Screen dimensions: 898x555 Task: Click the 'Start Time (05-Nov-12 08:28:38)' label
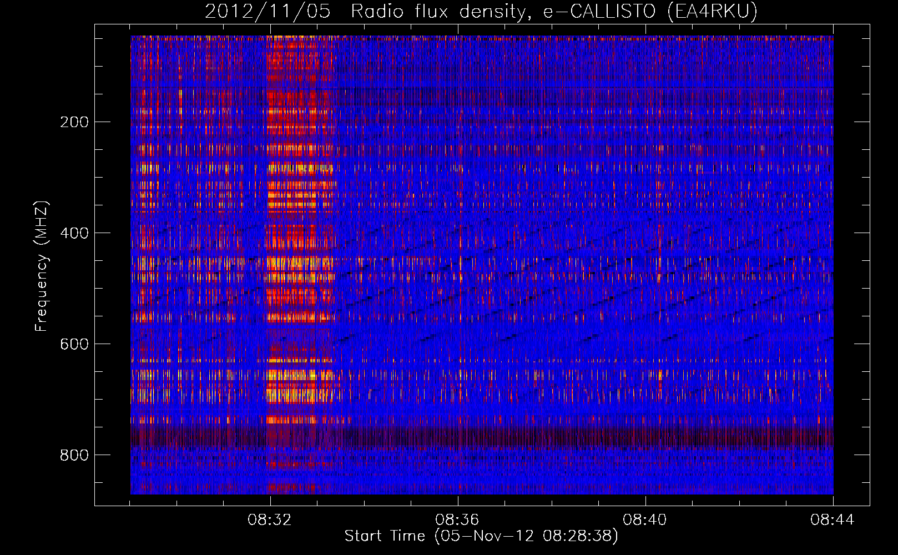[481, 536]
